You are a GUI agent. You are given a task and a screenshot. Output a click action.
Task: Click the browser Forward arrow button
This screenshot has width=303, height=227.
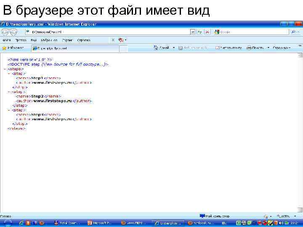click(13, 32)
